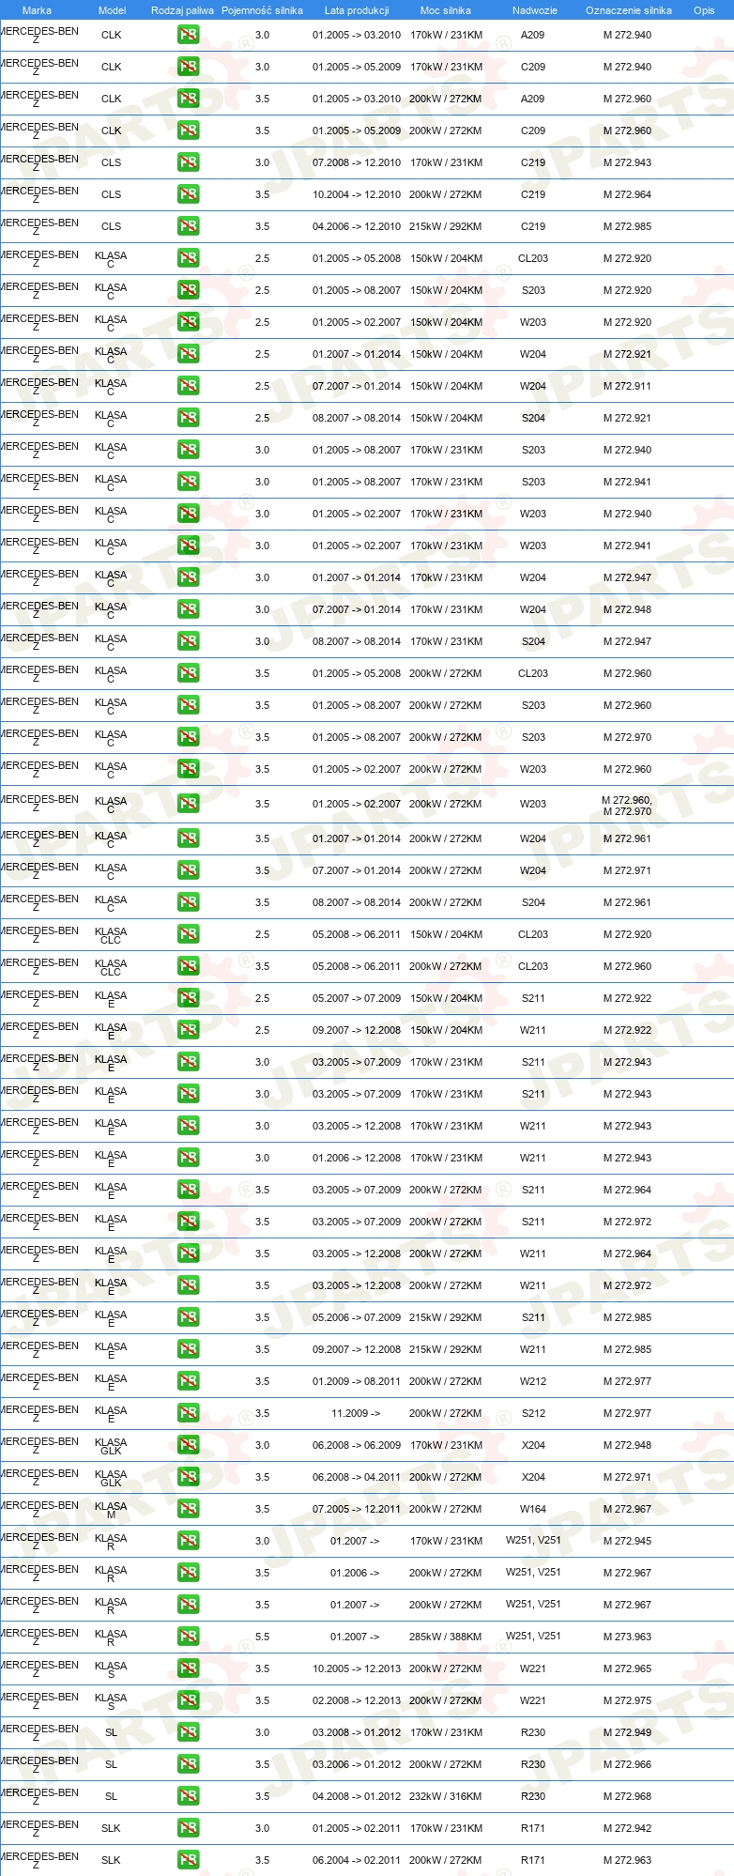Click the fuel icon in Klasa C CL203 2.5 row
734x1876 pixels.
188,258
